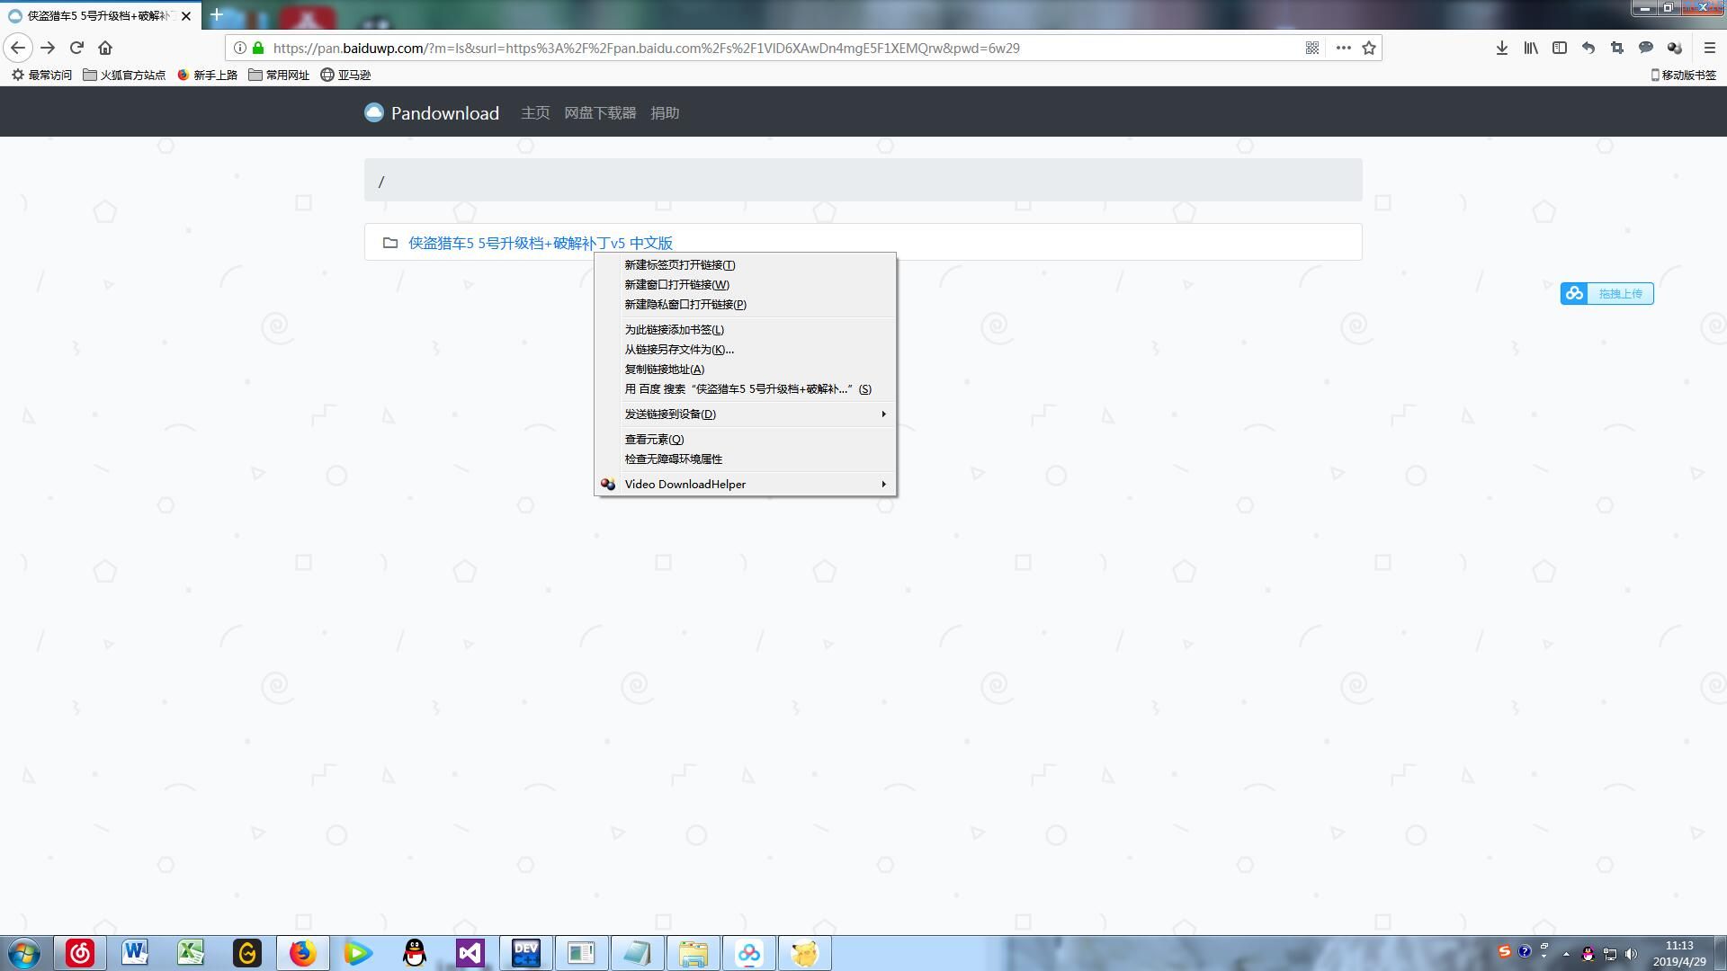Viewport: 1727px width, 971px height.
Task: Open screenshot crop tool icon
Action: (1617, 48)
